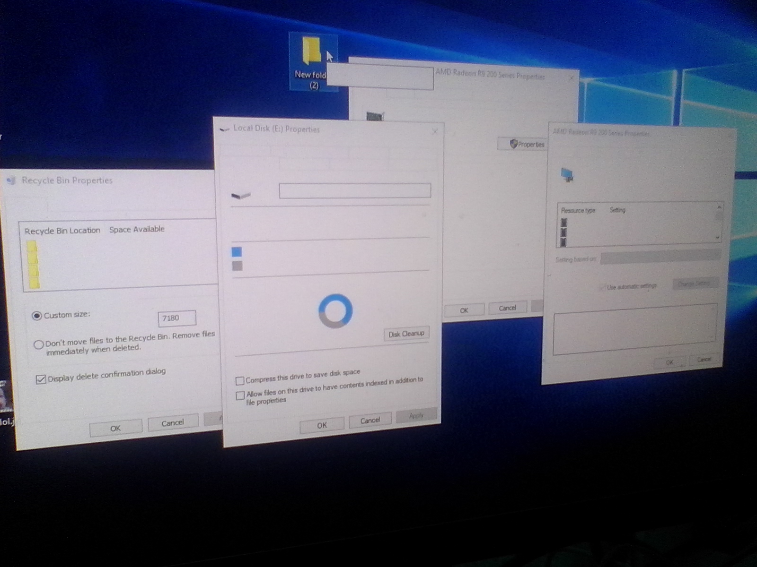Click the empty conflicting device list box

point(634,329)
